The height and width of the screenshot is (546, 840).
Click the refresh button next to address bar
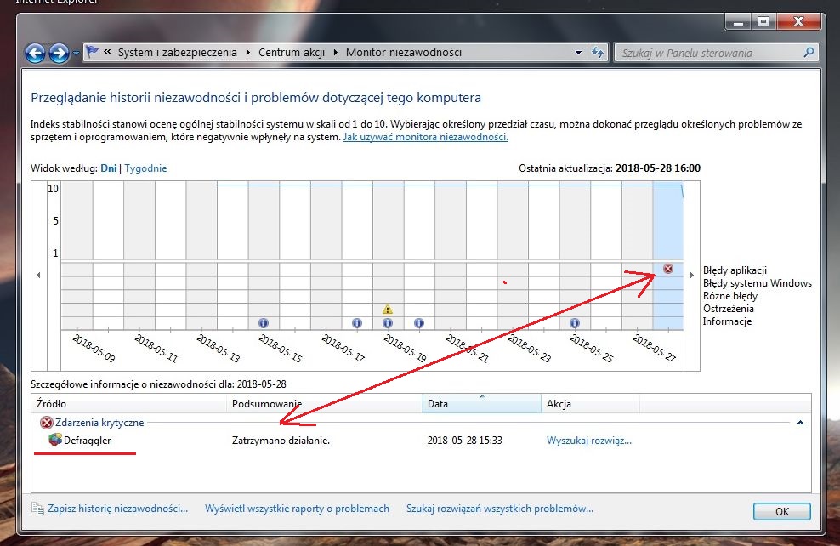pyautogui.click(x=598, y=53)
